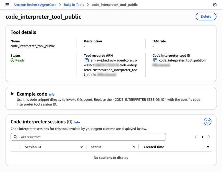Image resolution: width=222 pixels, height=172 pixels.
Task: Go to the previous sessions page
Action: (x=196, y=137)
